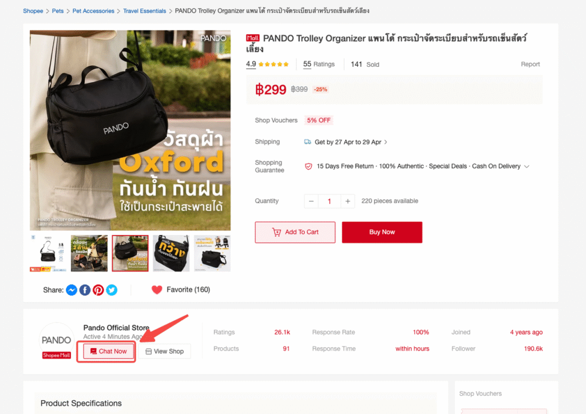Share product on Twitter icon
The height and width of the screenshot is (414, 586).
(112, 290)
